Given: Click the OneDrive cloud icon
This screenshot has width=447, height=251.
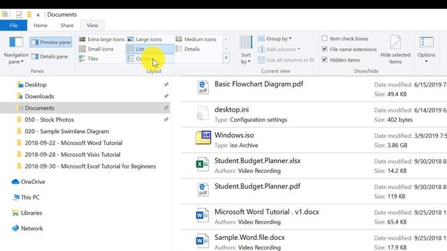Looking at the screenshot, I should (x=15, y=182).
